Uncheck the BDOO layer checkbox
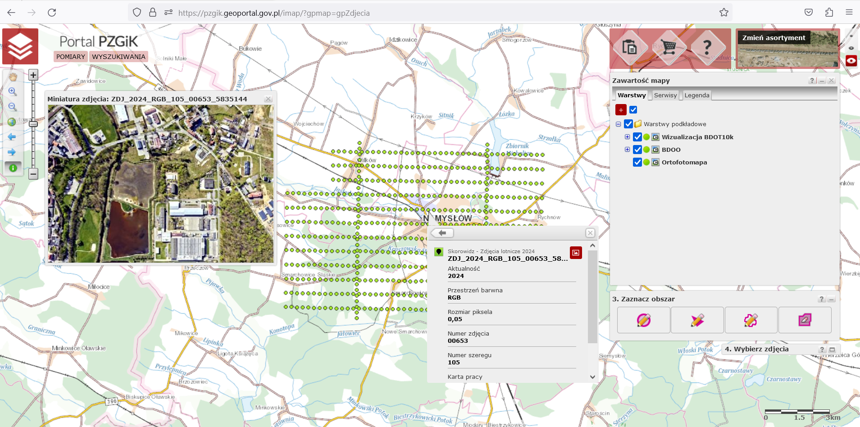This screenshot has height=427, width=860. click(637, 150)
